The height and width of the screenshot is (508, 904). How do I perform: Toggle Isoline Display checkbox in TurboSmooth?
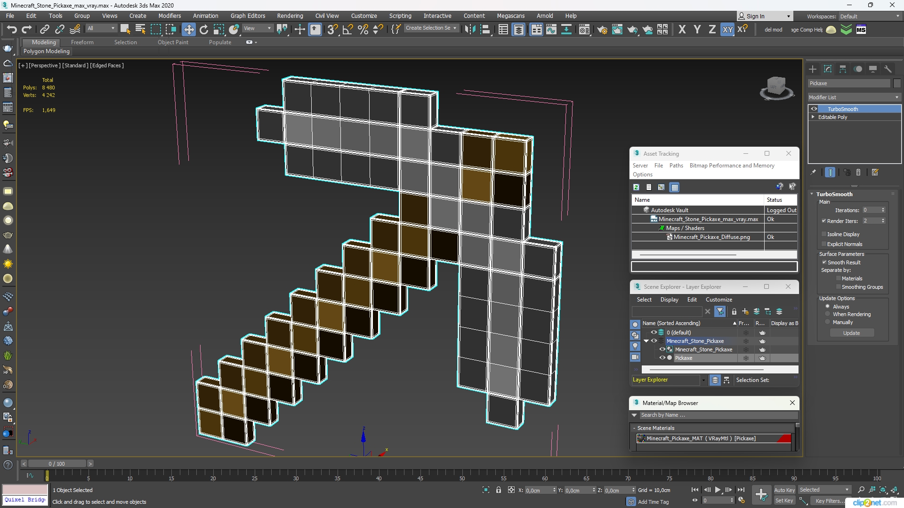point(823,234)
